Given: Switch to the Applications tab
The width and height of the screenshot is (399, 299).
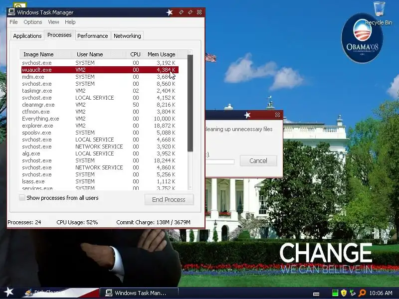Looking at the screenshot, I should (27, 36).
